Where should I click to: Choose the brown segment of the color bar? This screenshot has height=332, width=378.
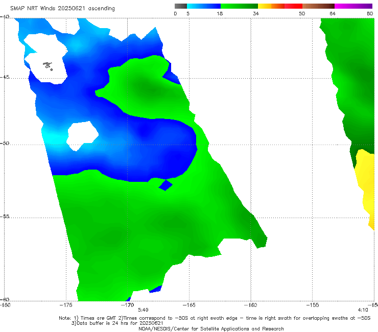pyautogui.click(x=318, y=6)
